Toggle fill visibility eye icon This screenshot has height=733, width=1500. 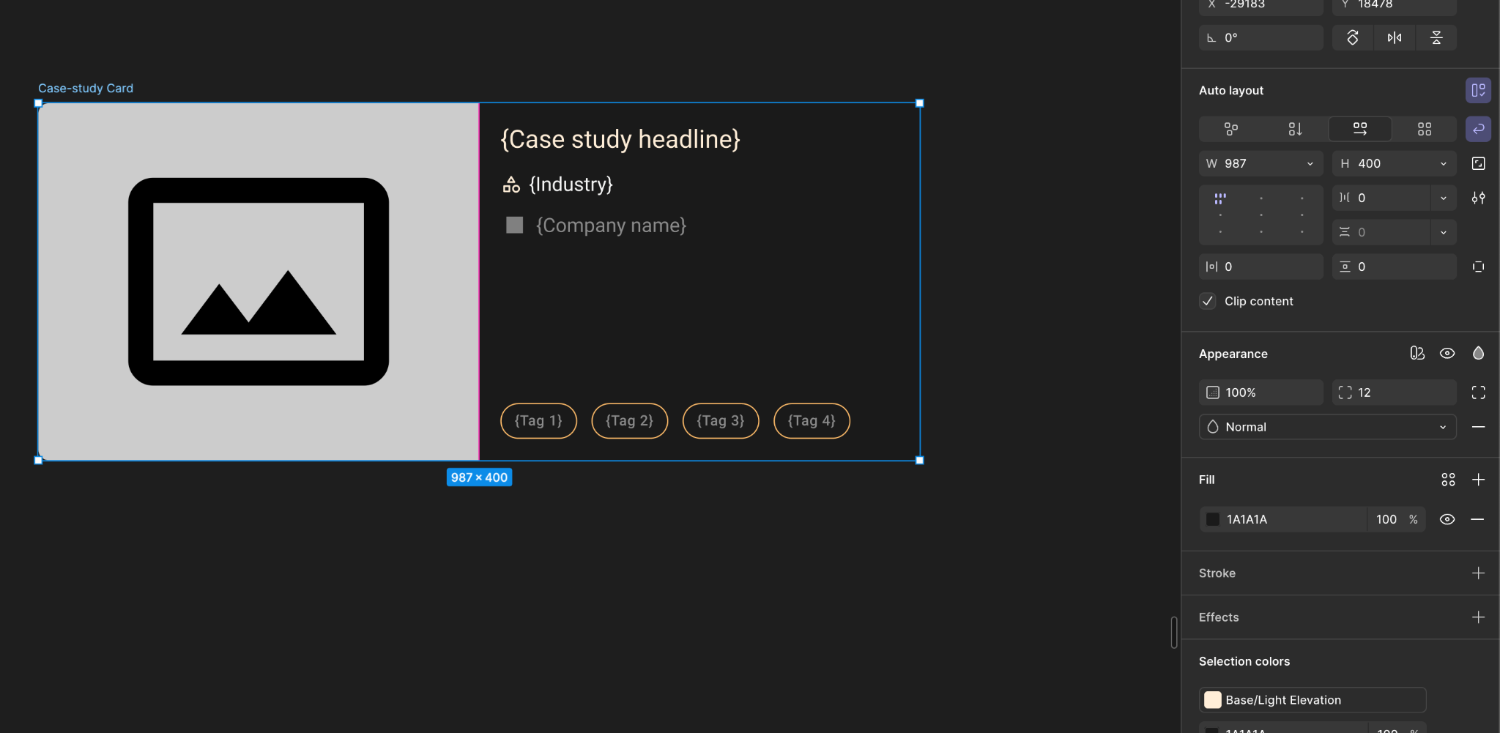click(1447, 519)
